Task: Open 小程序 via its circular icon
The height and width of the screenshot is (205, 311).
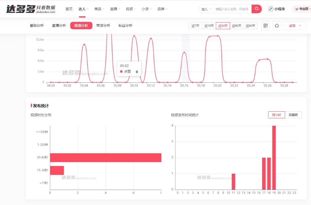Action: tap(270, 9)
